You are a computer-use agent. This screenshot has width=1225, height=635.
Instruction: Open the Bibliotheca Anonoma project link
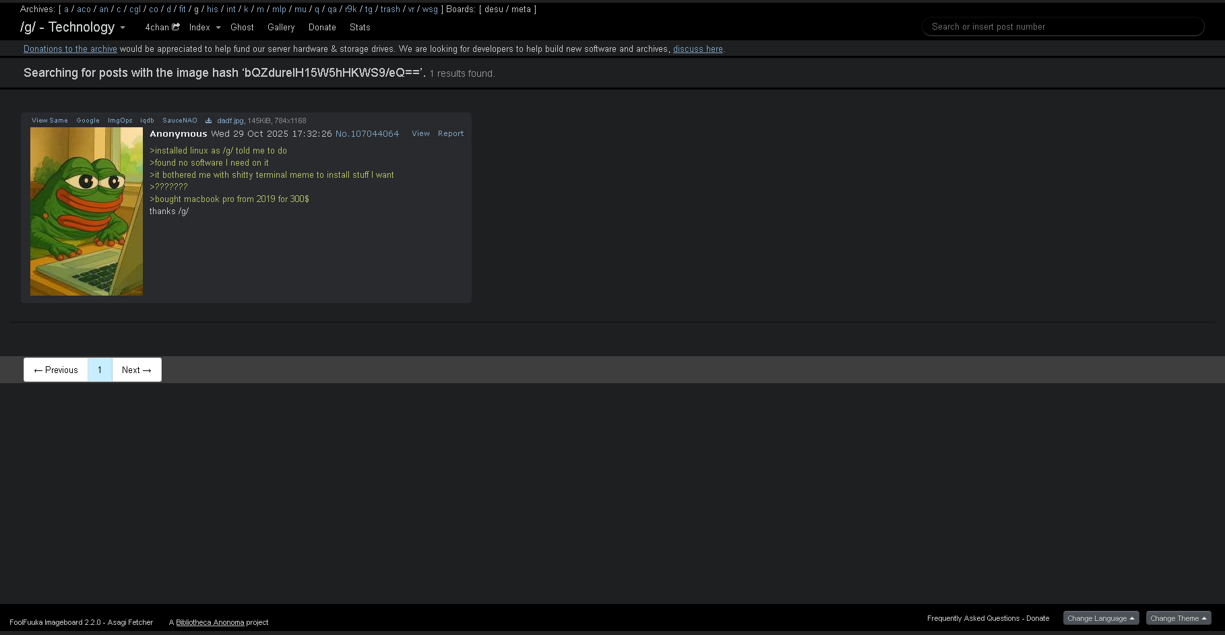210,622
